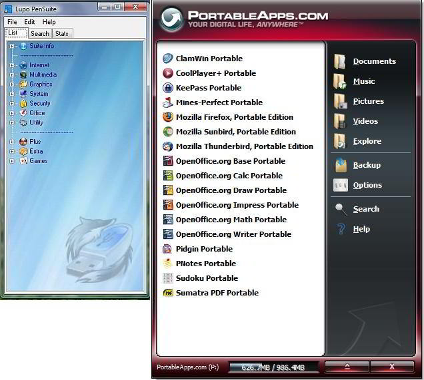Open the Help menu in Lupo PenSuite
This screenshot has height=380, width=424.
(49, 22)
